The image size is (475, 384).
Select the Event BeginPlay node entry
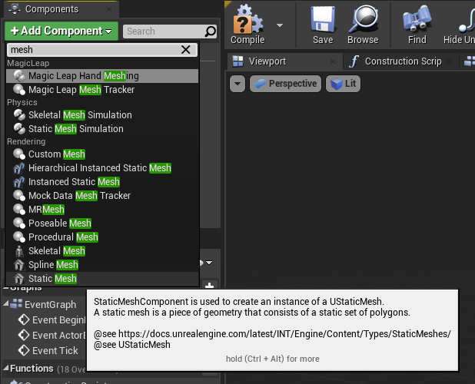pyautogui.click(x=53, y=319)
